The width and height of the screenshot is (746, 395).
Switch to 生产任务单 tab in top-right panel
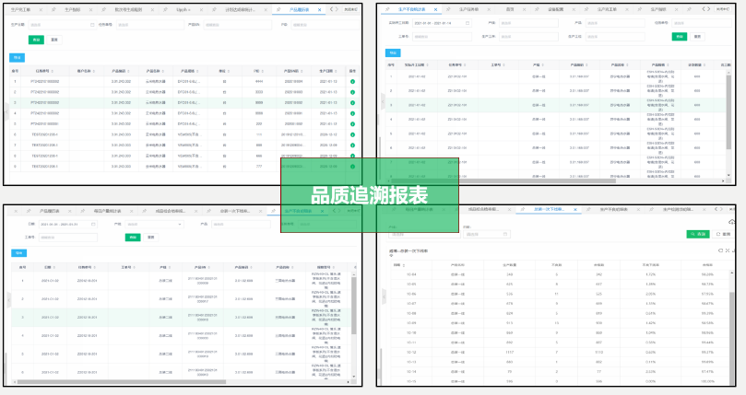click(x=468, y=8)
